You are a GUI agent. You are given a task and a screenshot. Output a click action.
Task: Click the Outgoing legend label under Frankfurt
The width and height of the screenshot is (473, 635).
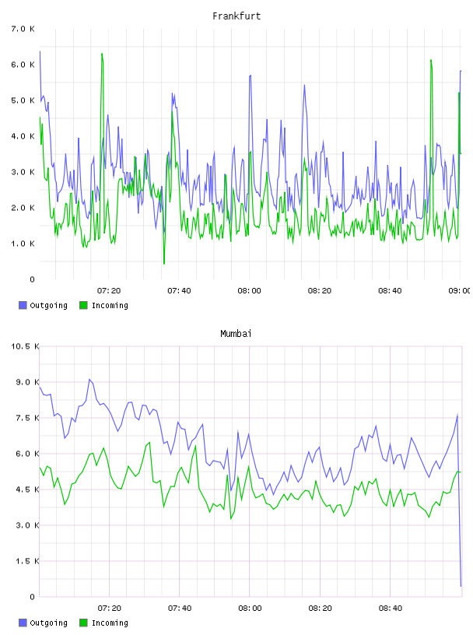(48, 306)
